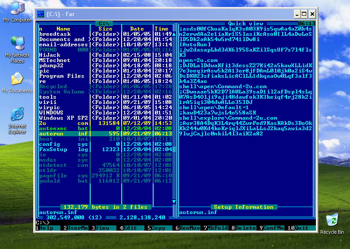Select the pdump32 folder
Viewport: 350px width, 249px height.
coord(105,66)
